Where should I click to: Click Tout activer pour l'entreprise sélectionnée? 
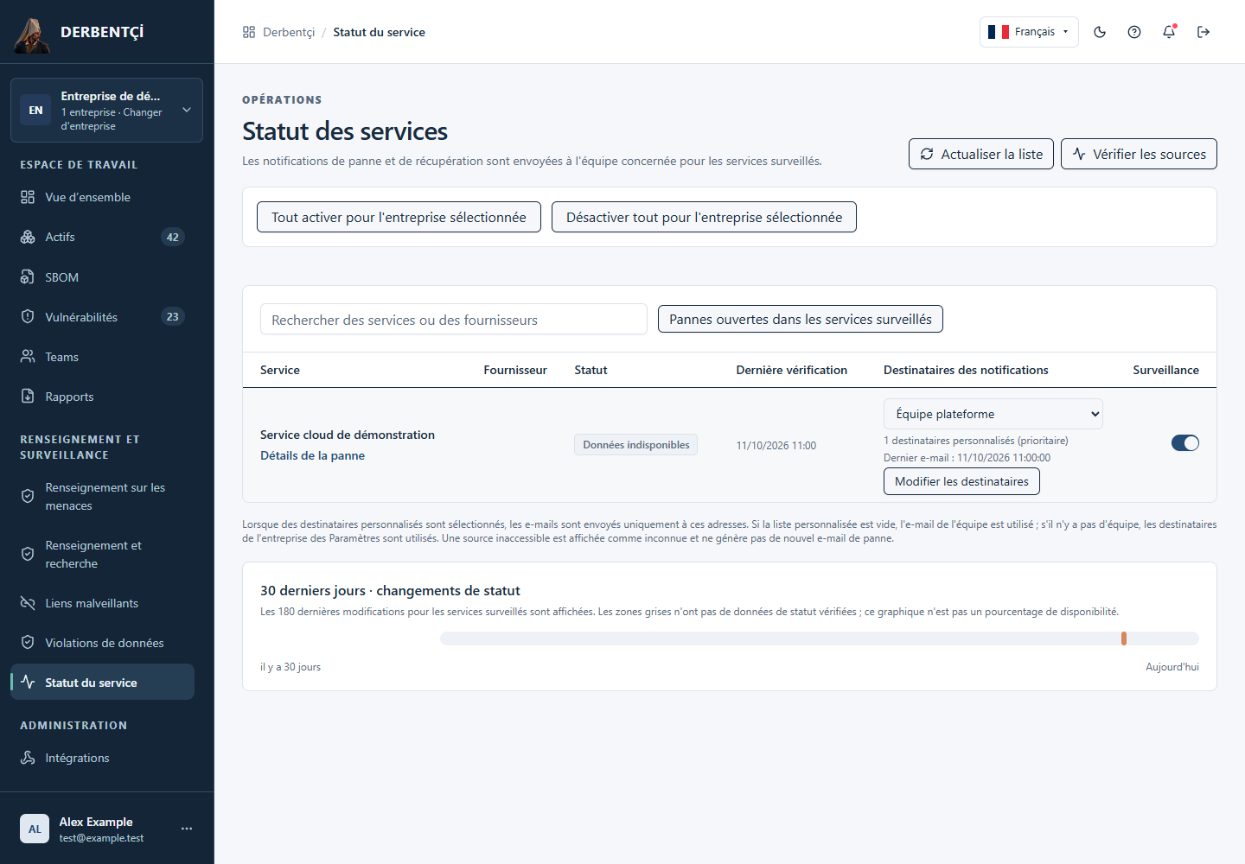pos(399,217)
